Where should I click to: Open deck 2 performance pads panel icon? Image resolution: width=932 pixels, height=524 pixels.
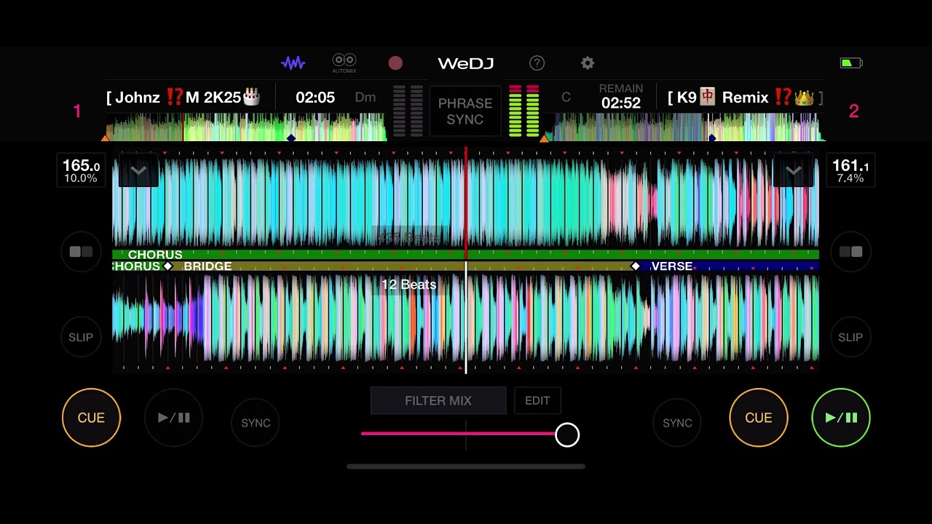click(x=850, y=252)
